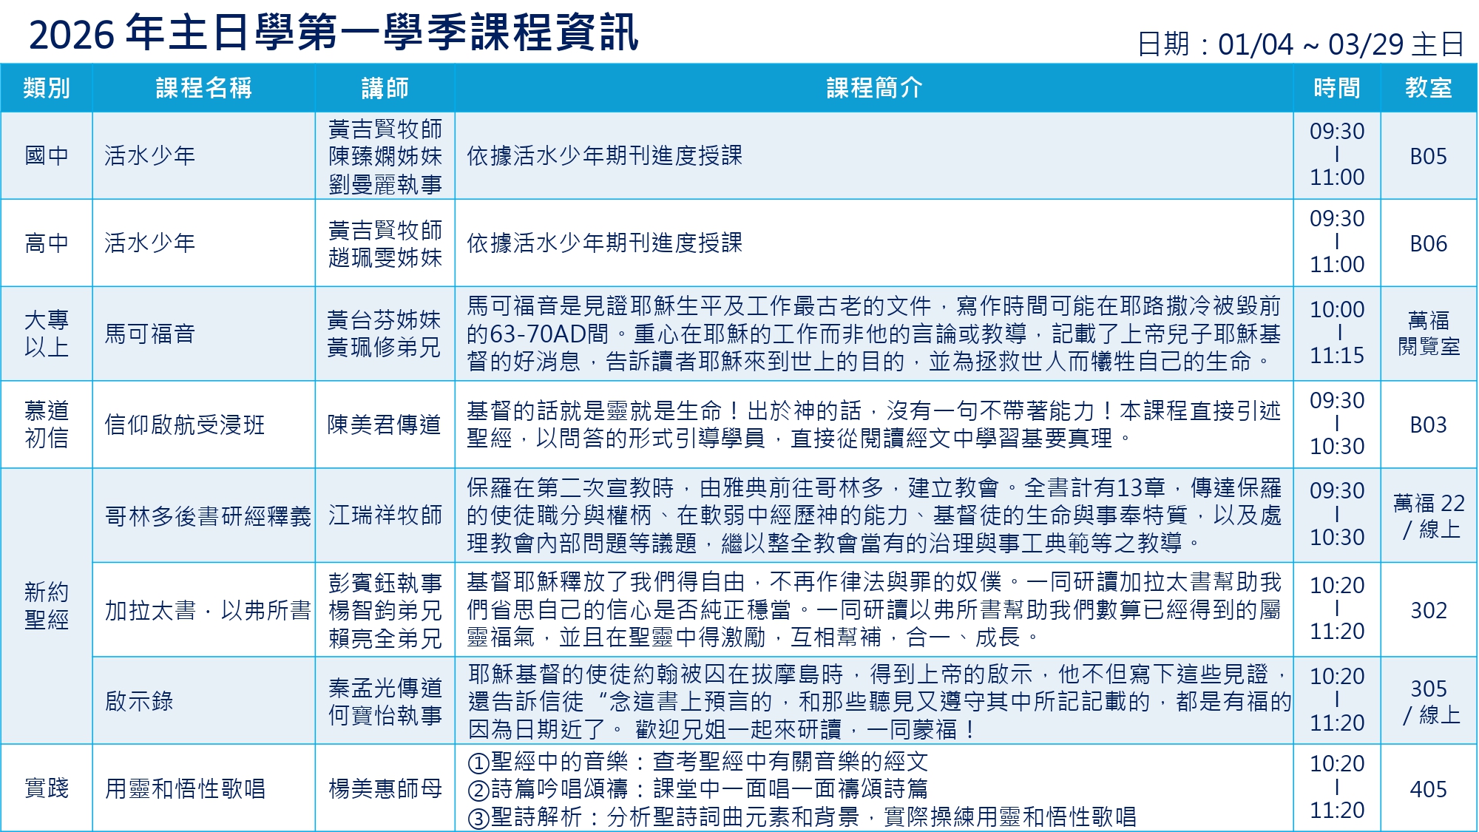Viewport: 1479px width, 832px height.
Task: Click the 啟示錄 course name cell
Action: pyautogui.click(x=139, y=700)
